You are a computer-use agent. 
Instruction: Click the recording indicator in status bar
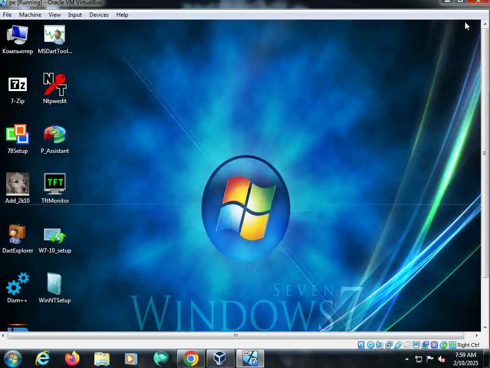(425, 345)
